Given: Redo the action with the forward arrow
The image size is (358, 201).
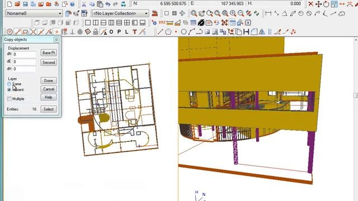Looking at the screenshot, I should [115, 4].
